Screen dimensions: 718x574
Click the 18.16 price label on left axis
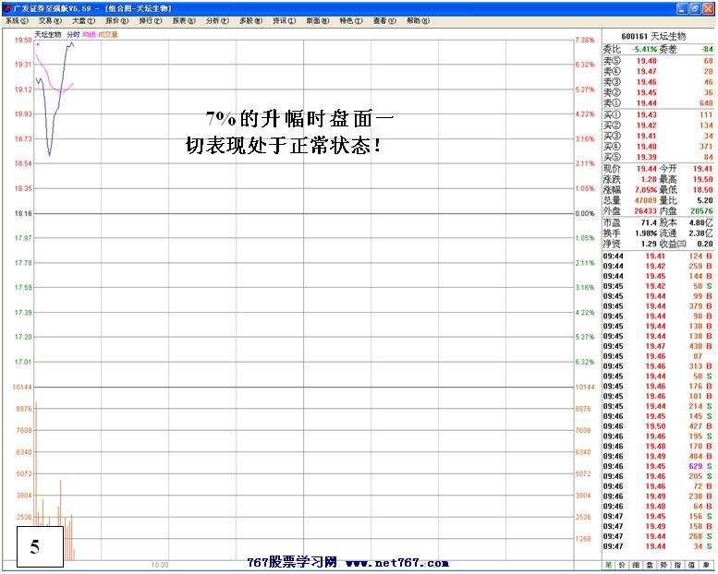23,213
